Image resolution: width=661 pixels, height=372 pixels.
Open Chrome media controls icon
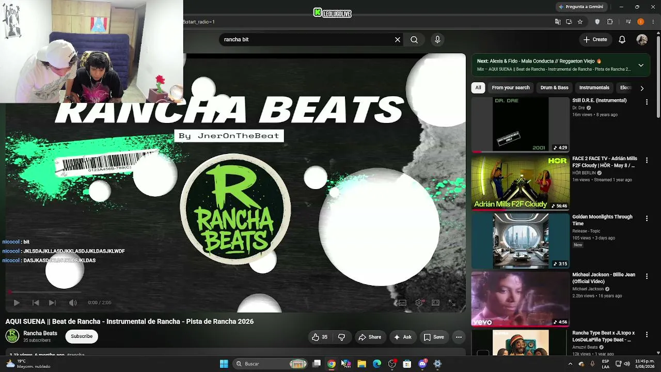click(x=628, y=22)
